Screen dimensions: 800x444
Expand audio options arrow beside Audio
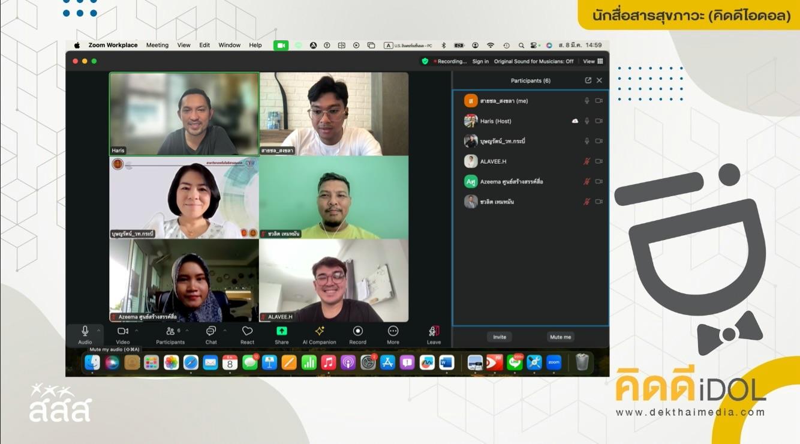coord(100,329)
